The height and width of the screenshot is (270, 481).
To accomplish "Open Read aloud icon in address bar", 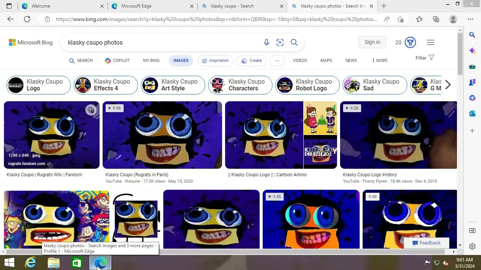I will (387, 19).
